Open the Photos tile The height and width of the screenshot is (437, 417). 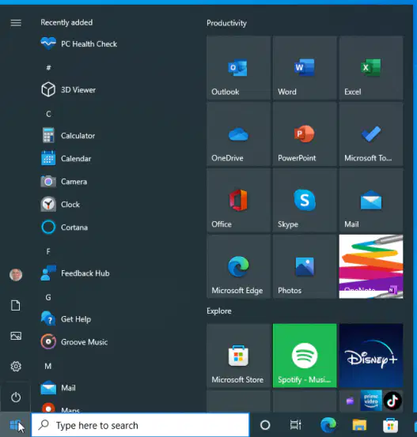(x=305, y=266)
